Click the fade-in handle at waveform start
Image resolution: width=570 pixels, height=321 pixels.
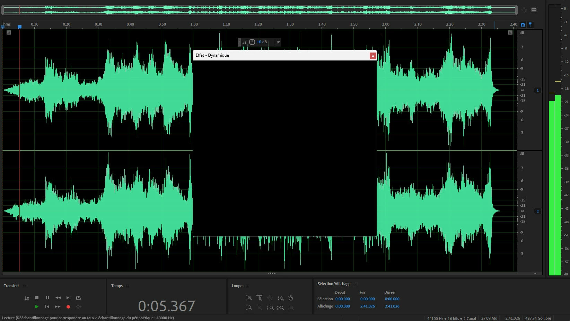click(9, 32)
